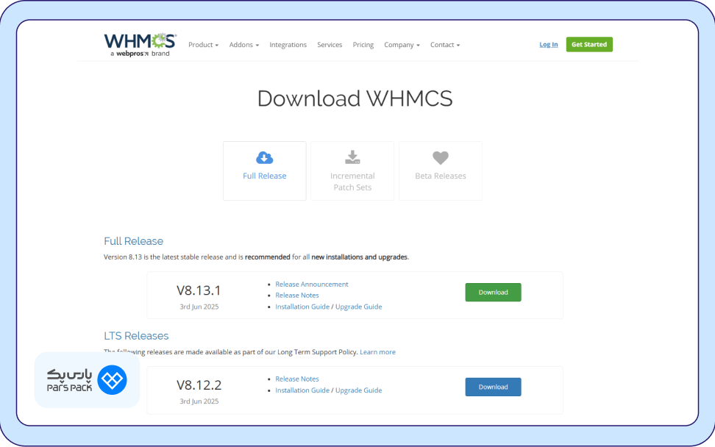
Task: Expand the Addons dropdown
Action: [x=243, y=44]
